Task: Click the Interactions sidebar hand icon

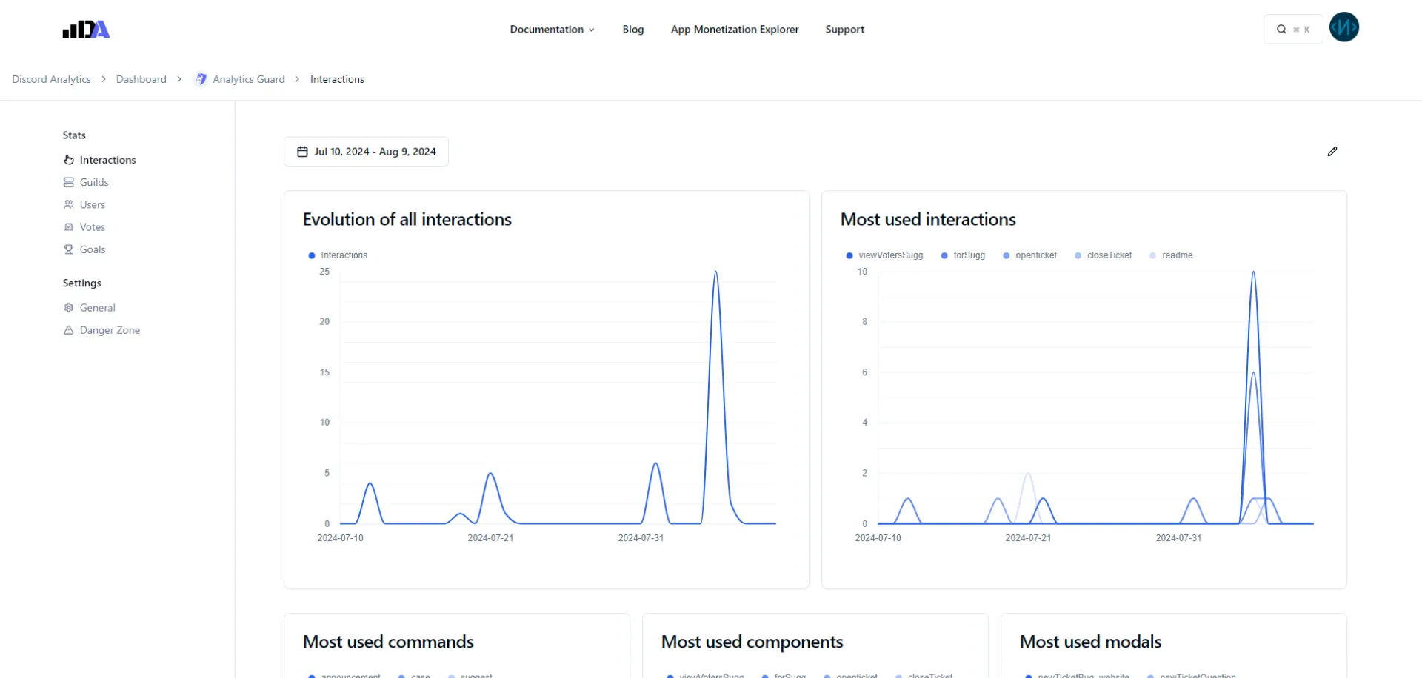Action: coord(69,160)
